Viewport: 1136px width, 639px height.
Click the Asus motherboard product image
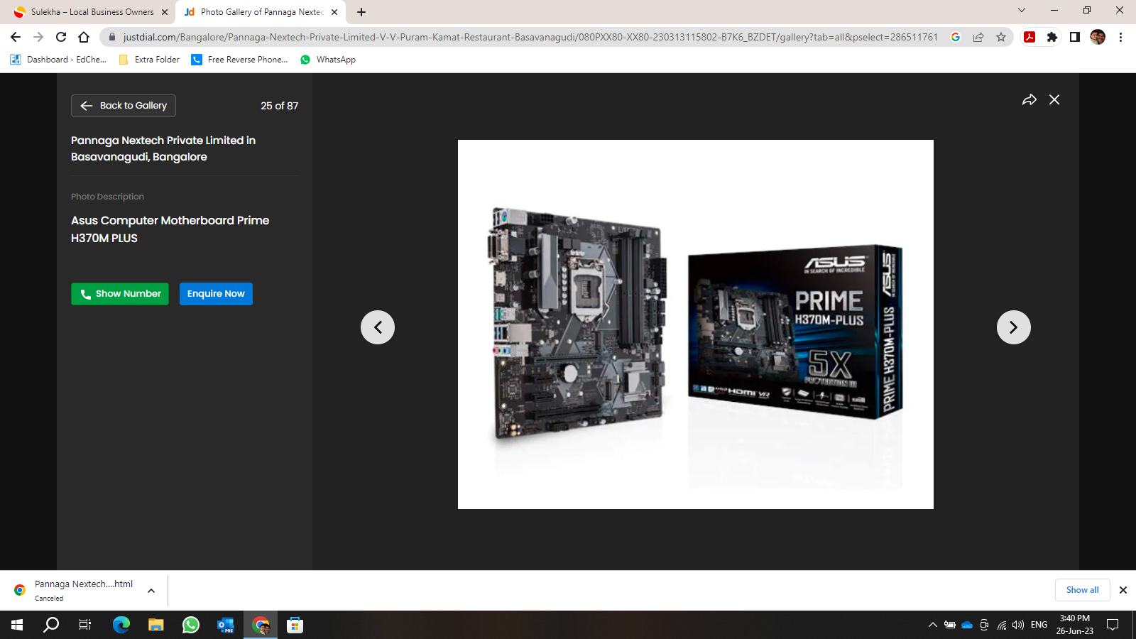[x=695, y=324]
